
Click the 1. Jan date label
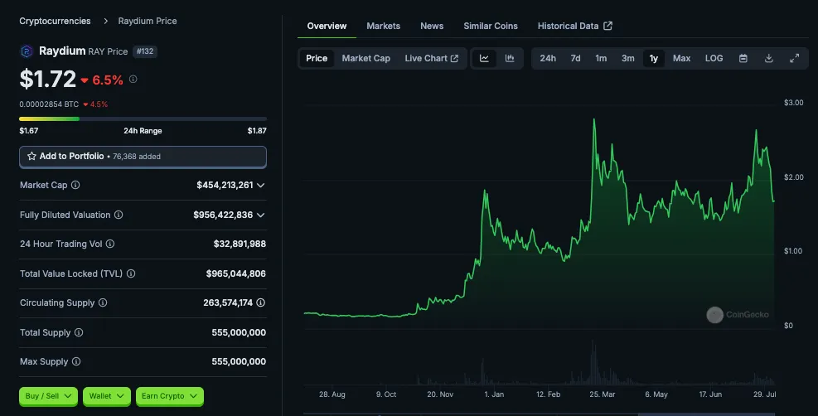pyautogui.click(x=494, y=394)
